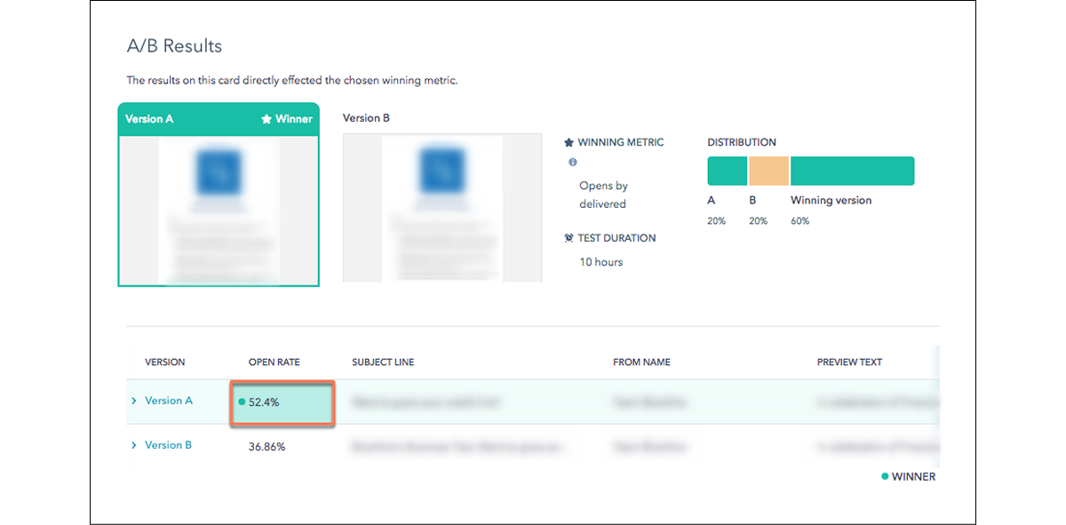
Task: Open the Version B email preview thumbnail
Action: point(442,208)
